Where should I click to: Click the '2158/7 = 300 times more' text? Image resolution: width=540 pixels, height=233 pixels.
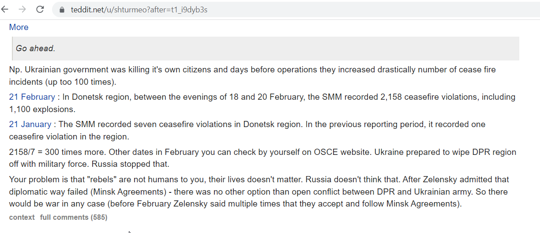56,152
